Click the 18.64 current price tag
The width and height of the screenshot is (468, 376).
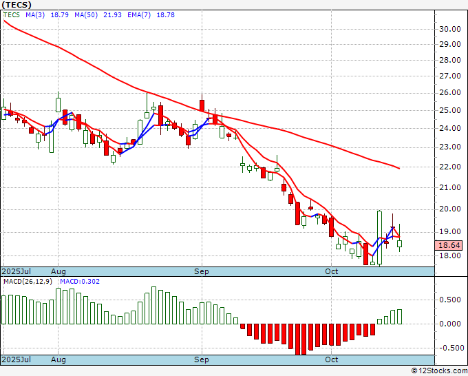point(449,245)
